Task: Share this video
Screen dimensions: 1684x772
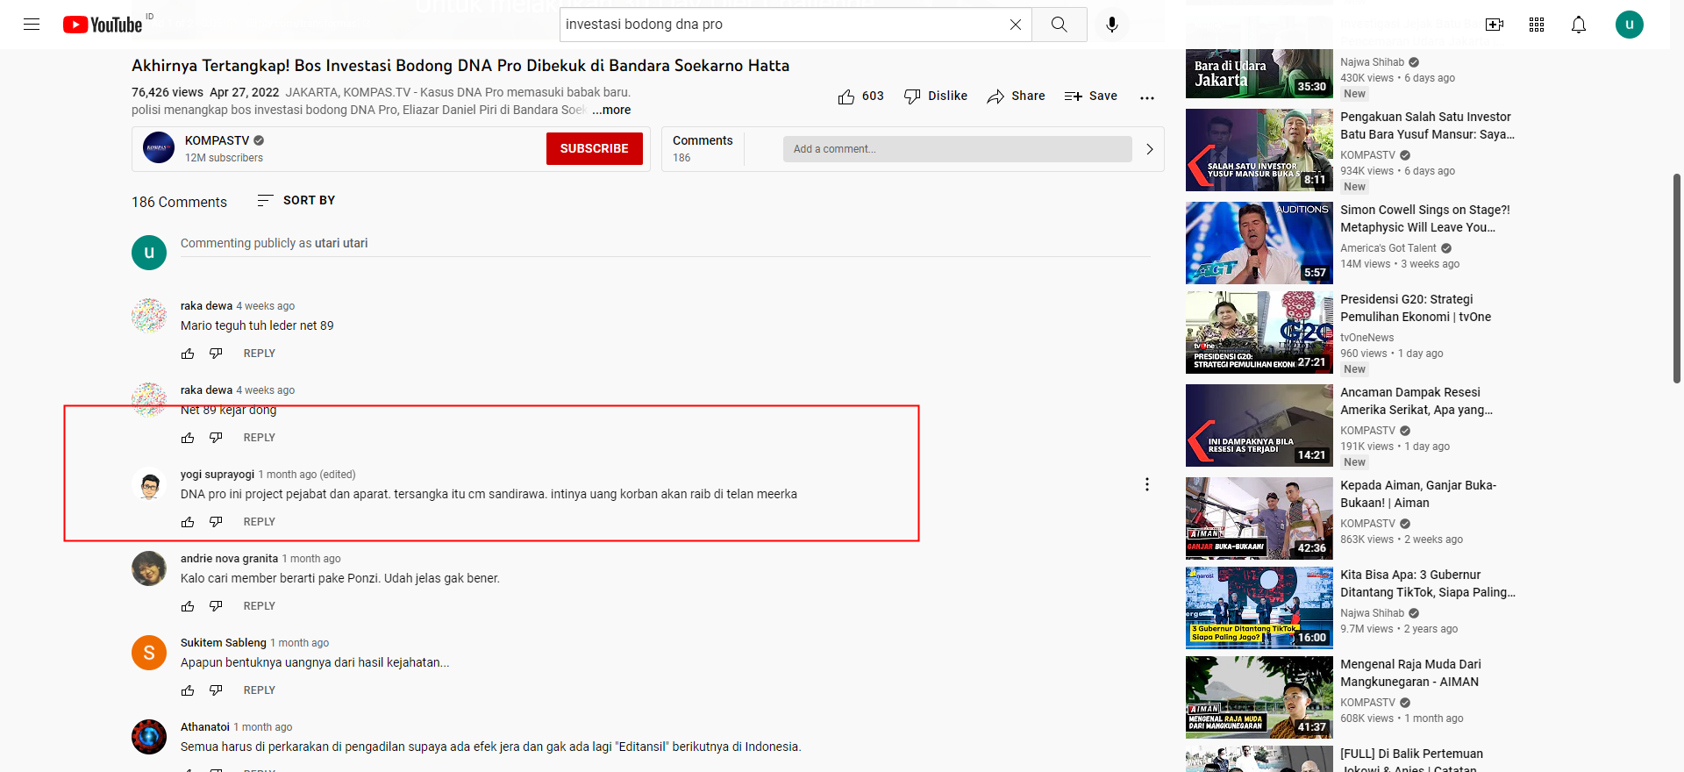Action: [x=1016, y=96]
